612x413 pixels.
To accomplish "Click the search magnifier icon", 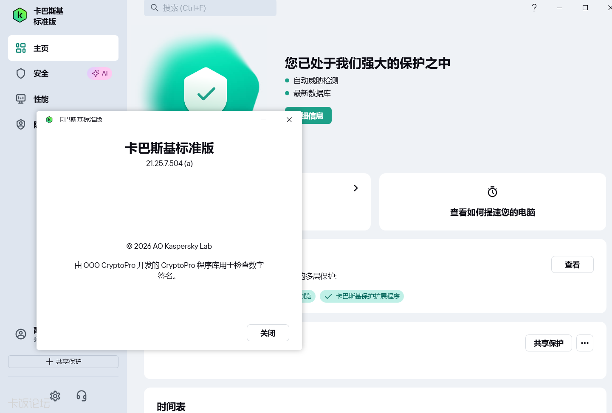I will coord(155,8).
